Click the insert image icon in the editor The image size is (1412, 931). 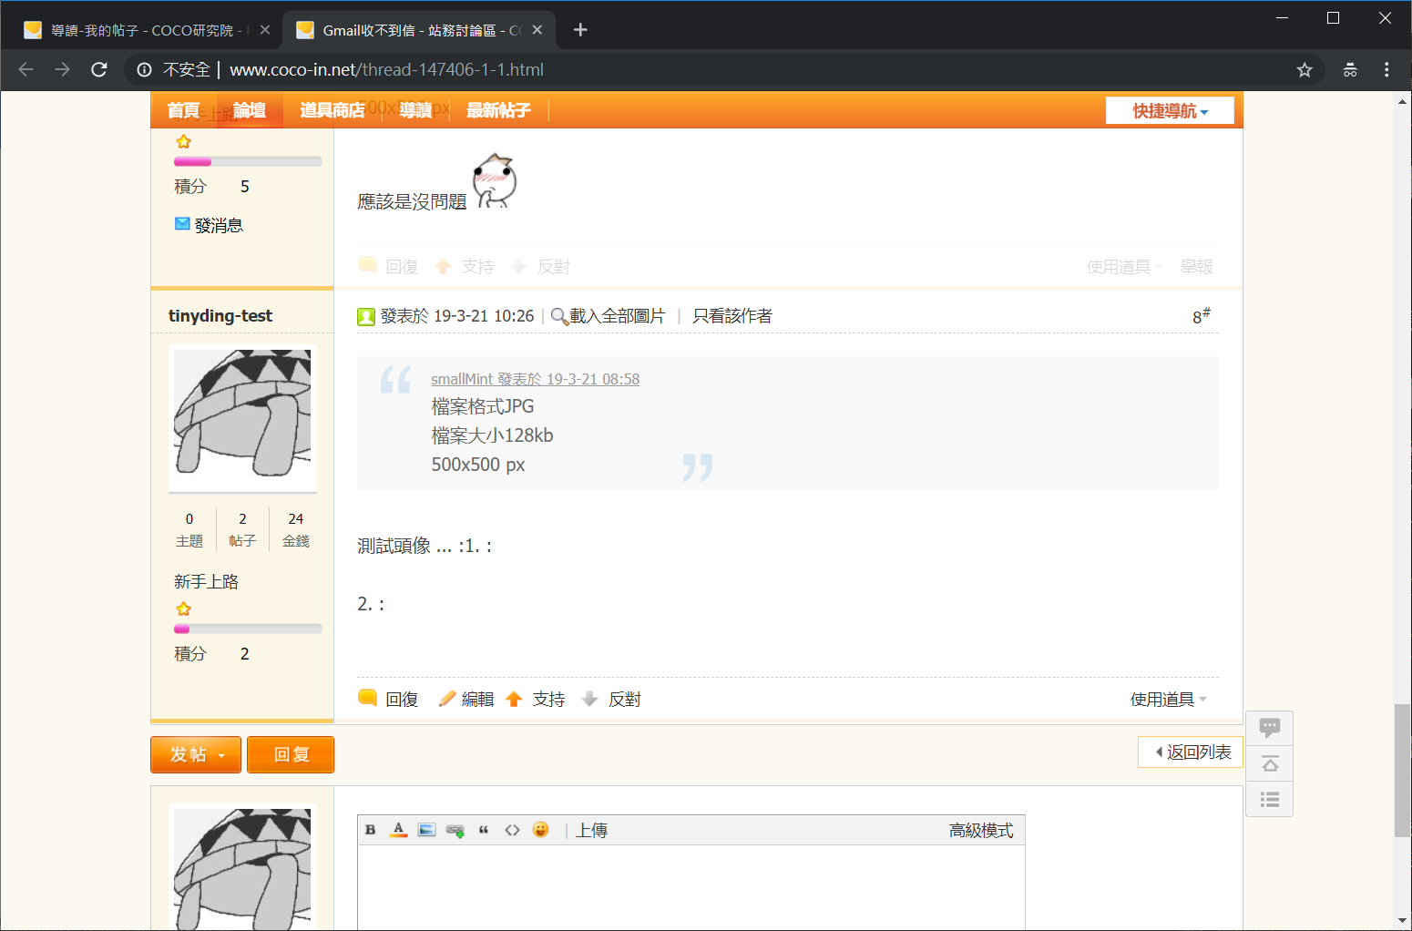(426, 830)
